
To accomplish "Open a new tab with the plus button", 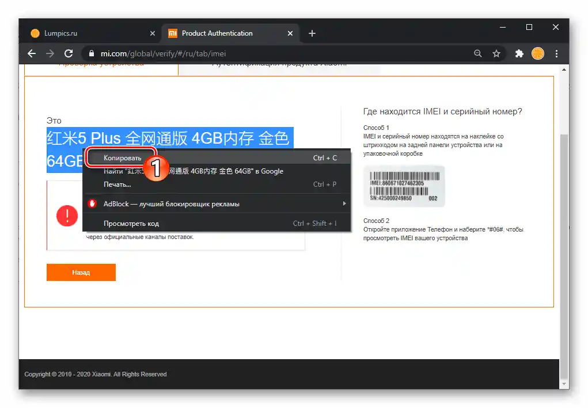I will click(312, 33).
